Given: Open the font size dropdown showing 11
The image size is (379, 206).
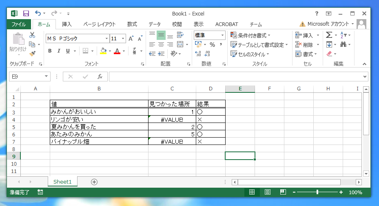Looking at the screenshot, I should click(x=123, y=39).
